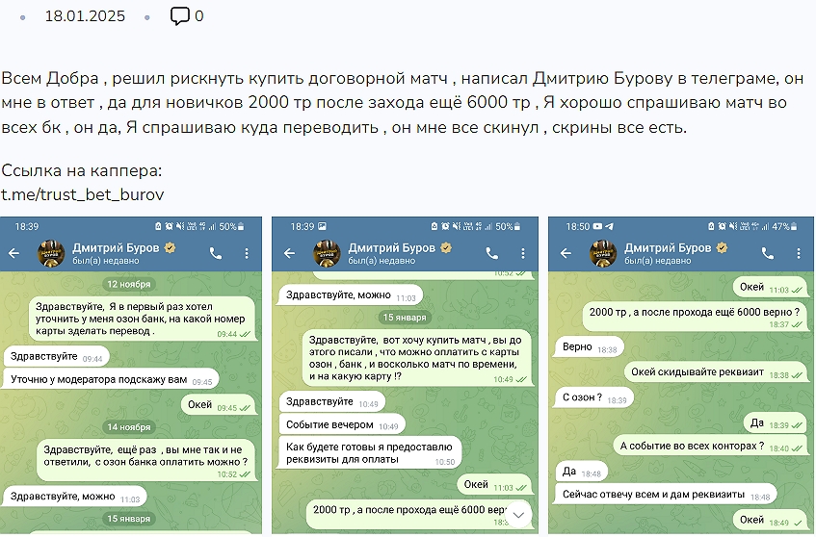
Task: Tap scroll-down chevron button in second screenshot
Action: [x=518, y=515]
